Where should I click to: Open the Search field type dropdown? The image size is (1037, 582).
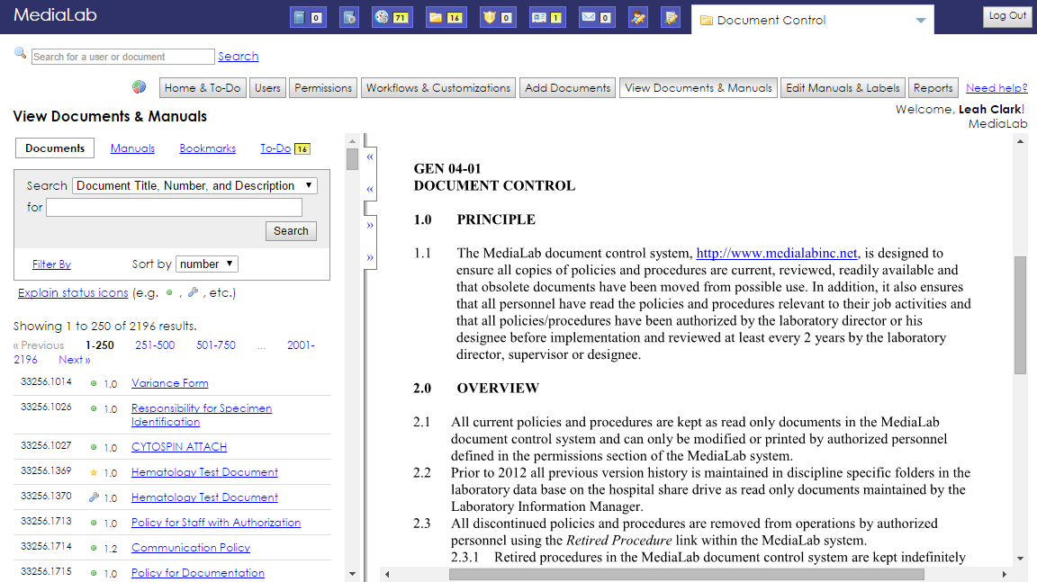click(194, 185)
